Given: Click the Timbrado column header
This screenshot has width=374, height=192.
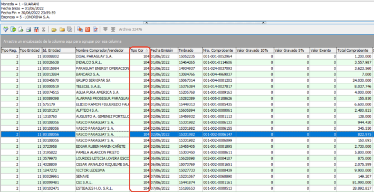Looking at the screenshot, I should [190, 50].
